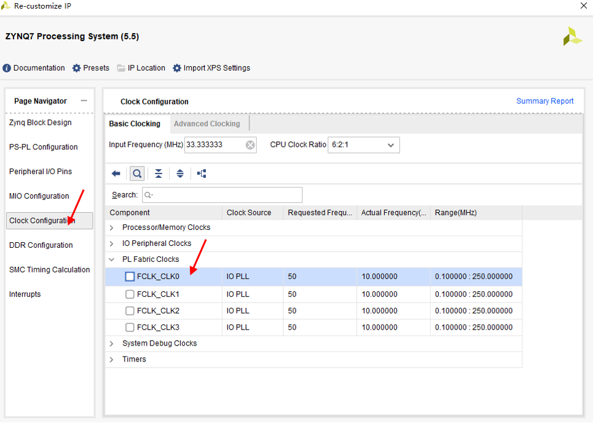This screenshot has width=593, height=423.
Task: Click the collapse all toolbar icon
Action: [159, 173]
